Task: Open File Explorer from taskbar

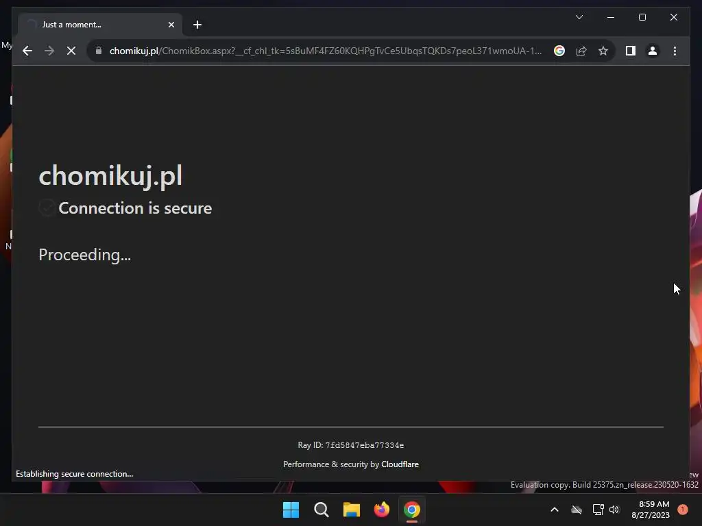Action: point(352,510)
